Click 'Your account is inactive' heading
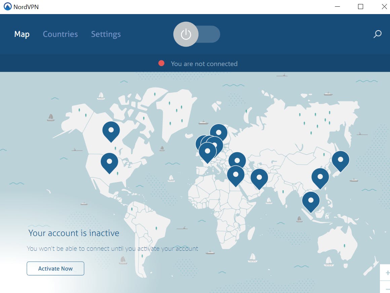Screen dimensions: 390x293 [x=74, y=233]
